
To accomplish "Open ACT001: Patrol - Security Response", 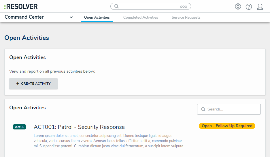I will pos(79,127).
